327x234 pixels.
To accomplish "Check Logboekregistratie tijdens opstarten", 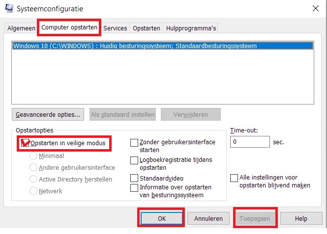I will coord(134,160).
